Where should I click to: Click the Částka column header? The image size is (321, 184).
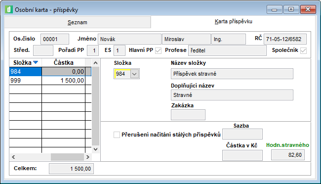64,62
